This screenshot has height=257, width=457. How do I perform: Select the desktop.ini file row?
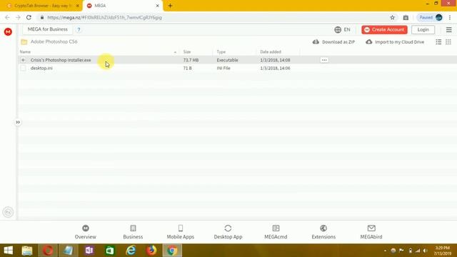[x=238, y=69]
